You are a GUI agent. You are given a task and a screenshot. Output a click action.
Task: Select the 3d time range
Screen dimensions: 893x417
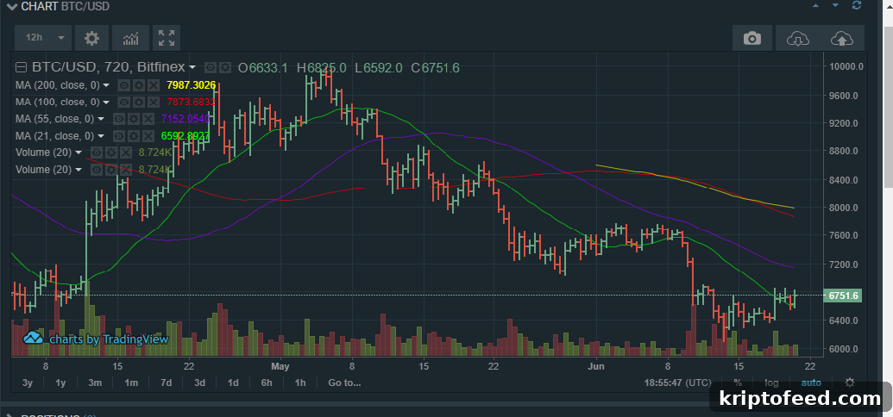(x=199, y=383)
